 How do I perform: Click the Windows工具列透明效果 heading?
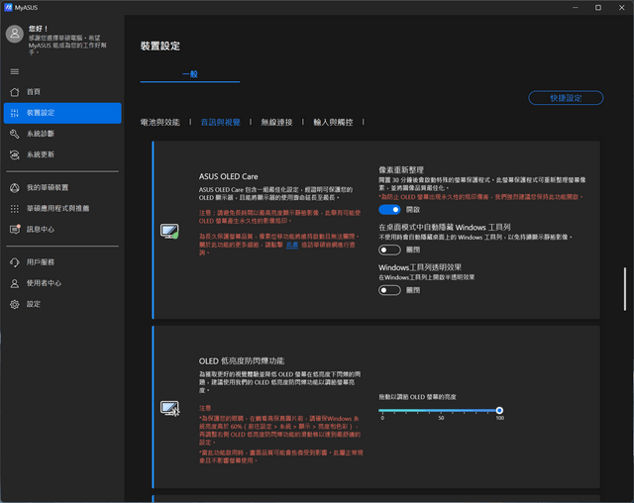(x=420, y=267)
